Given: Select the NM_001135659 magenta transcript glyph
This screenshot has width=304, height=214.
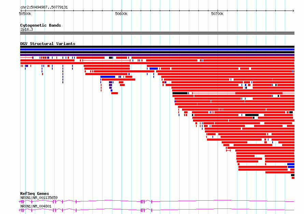Looking at the screenshot, I should coord(156,202).
